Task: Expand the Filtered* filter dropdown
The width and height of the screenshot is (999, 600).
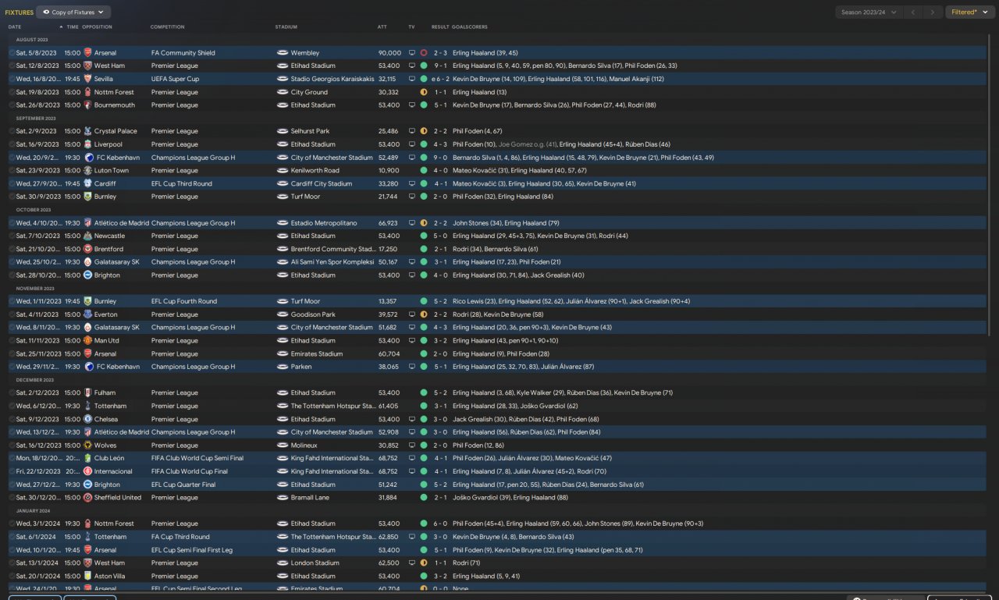Action: click(x=970, y=12)
